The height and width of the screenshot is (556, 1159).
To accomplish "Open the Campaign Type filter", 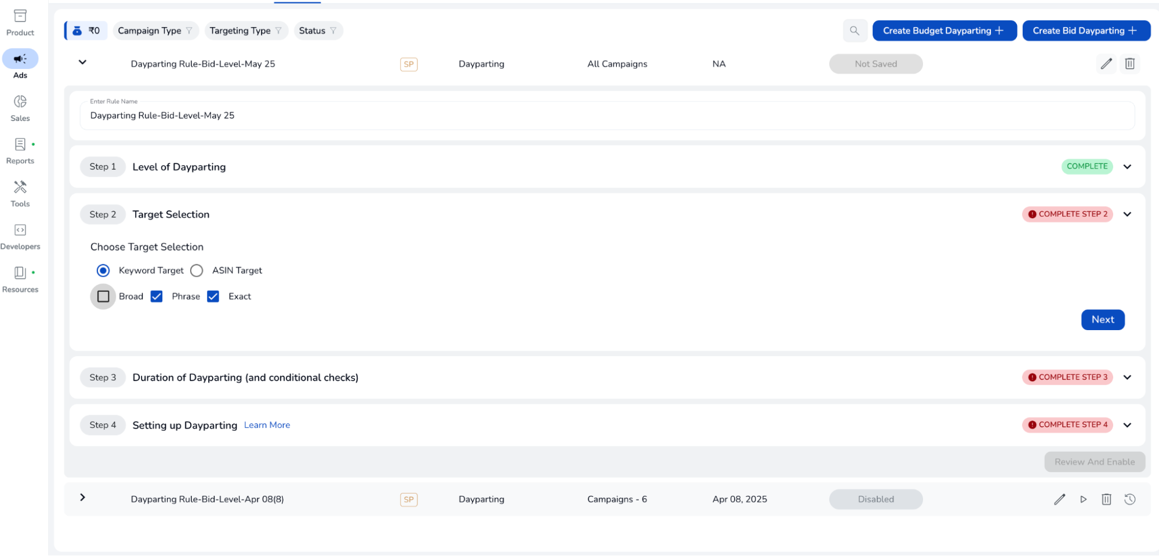I will (155, 31).
